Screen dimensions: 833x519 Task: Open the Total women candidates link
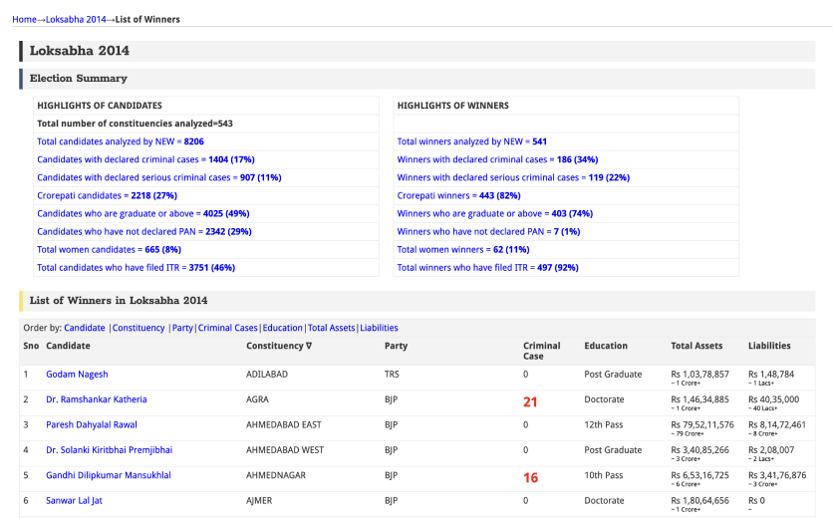[x=109, y=250]
